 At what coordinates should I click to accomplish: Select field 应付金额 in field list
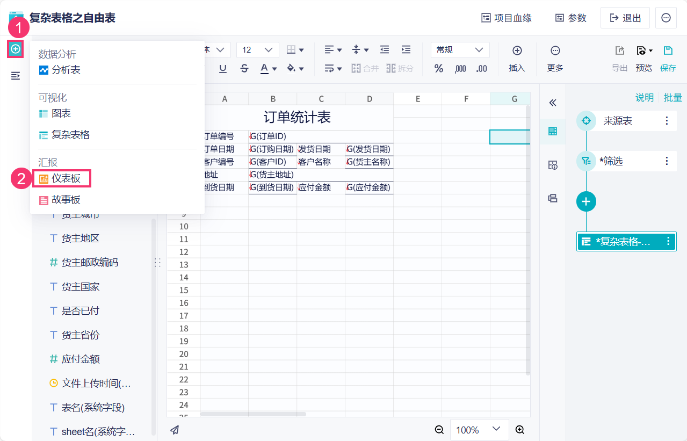click(75, 359)
